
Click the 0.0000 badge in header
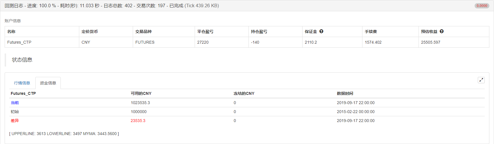[x=482, y=6]
